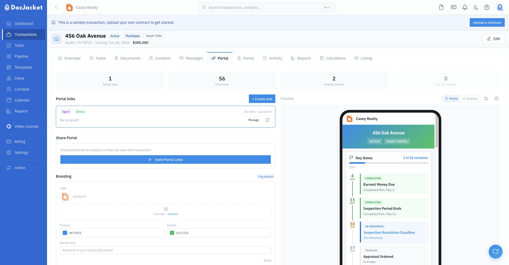Switch to the Calculators tab
This screenshot has height=265, width=509.
[333, 58]
